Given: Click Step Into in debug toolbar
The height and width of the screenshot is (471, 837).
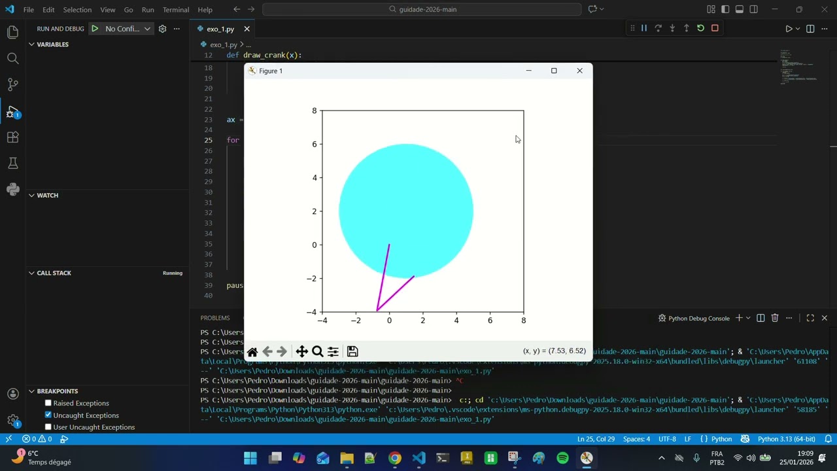Looking at the screenshot, I should 672,28.
